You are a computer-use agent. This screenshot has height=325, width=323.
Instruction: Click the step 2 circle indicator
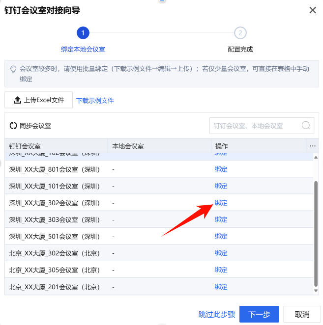(240, 33)
